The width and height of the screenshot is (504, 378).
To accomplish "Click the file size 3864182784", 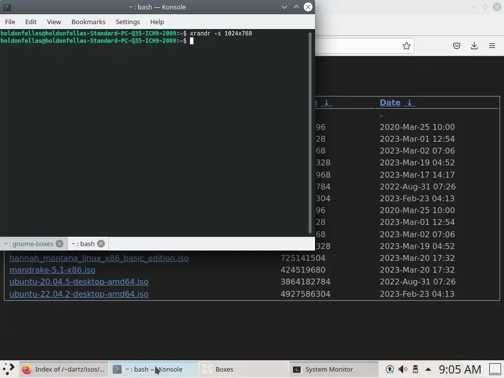I will (305, 282).
